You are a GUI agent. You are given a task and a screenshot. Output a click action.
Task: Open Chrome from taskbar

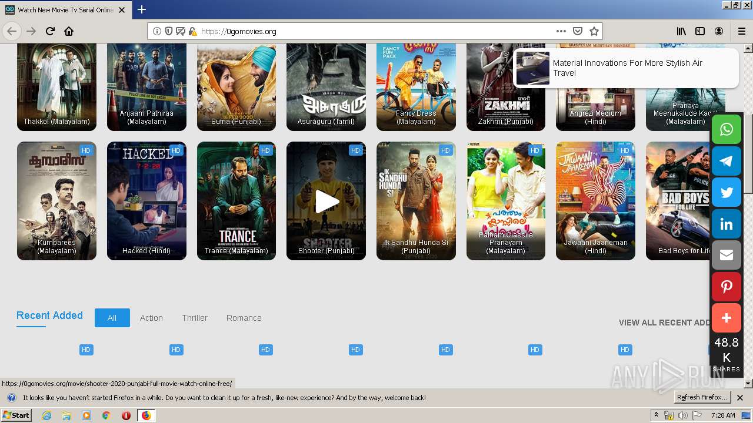coord(106,415)
